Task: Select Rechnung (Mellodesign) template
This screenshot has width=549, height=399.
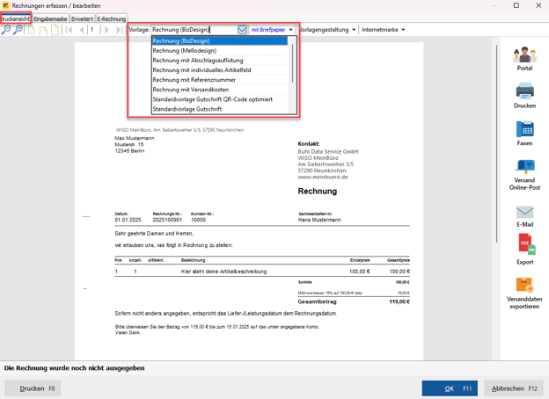Action: coord(220,51)
